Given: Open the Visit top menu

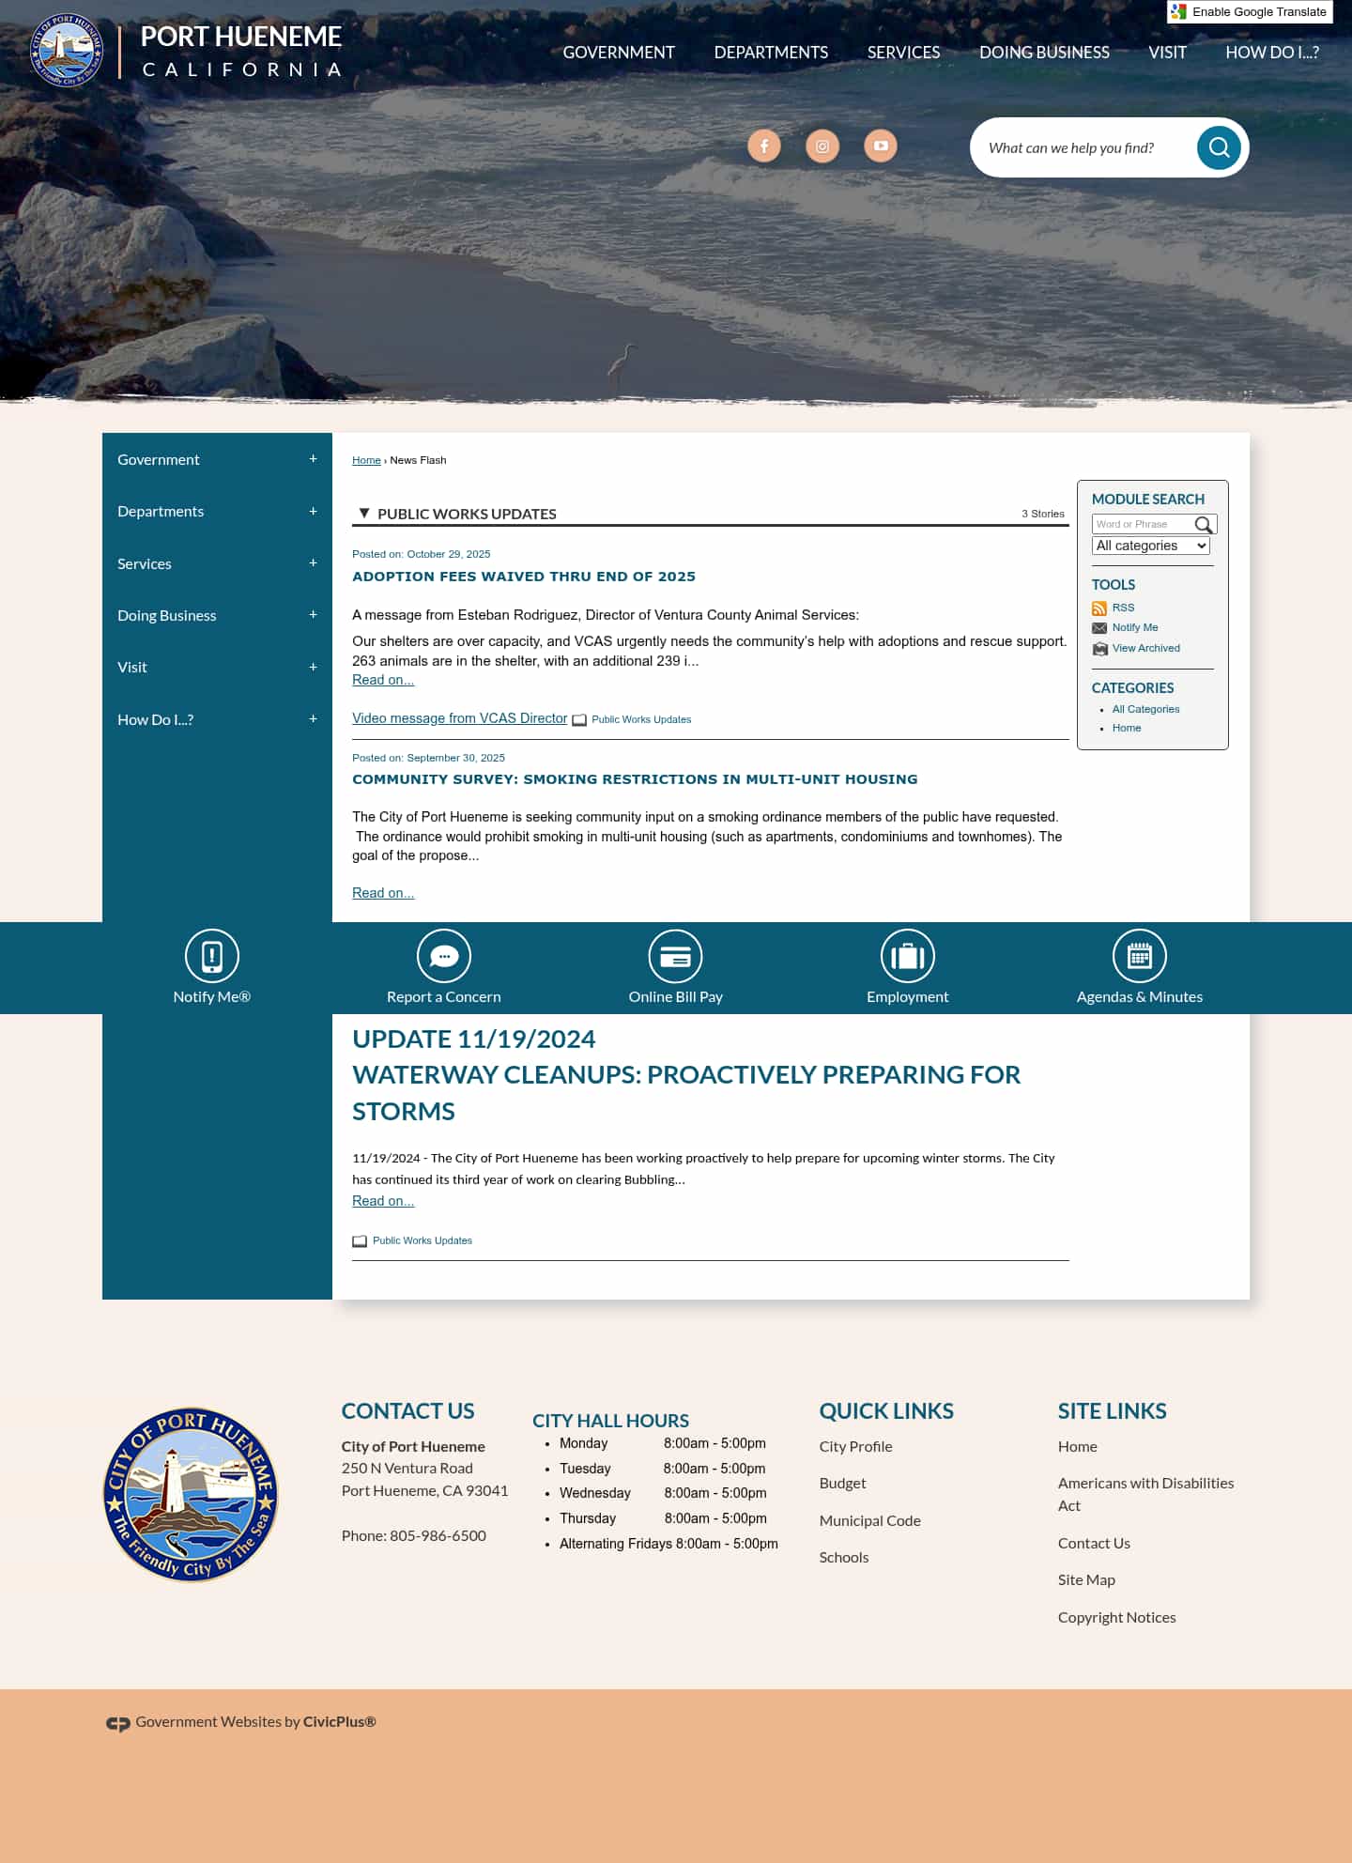Looking at the screenshot, I should click(1167, 53).
